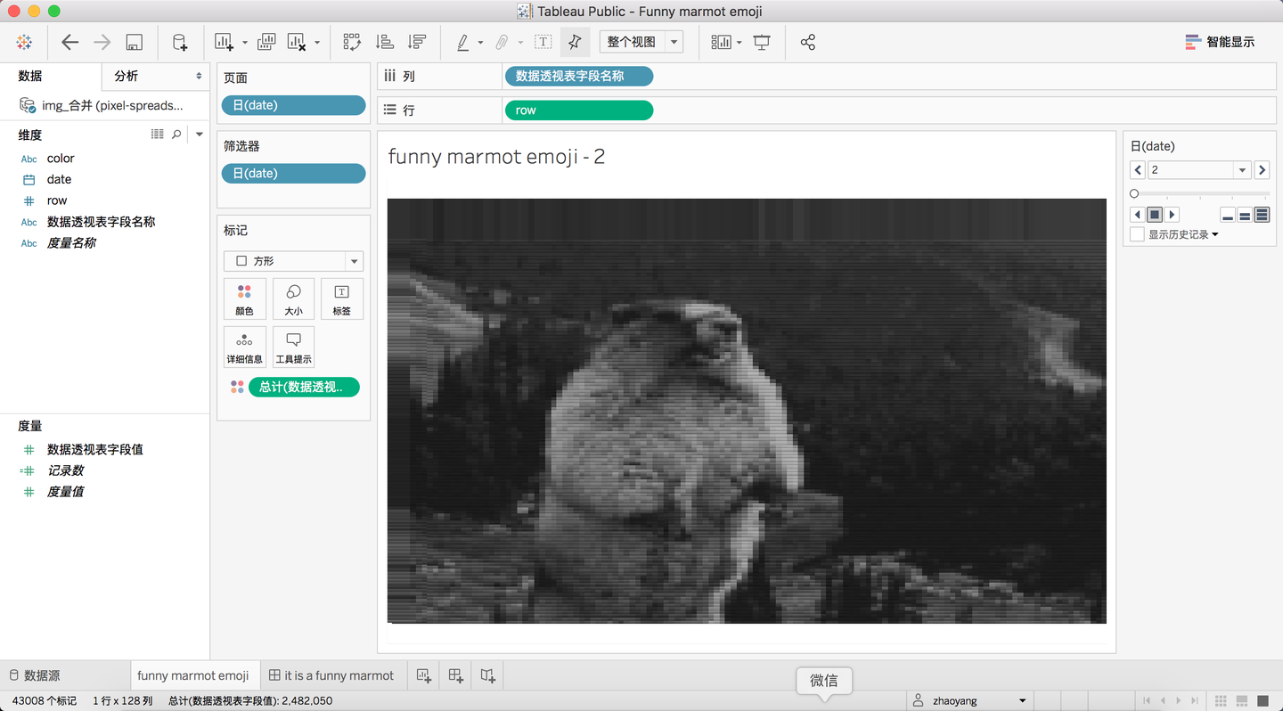Open the date page value dropdown

(x=1242, y=170)
